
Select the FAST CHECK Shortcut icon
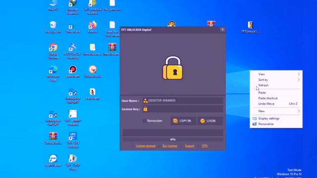point(73,51)
